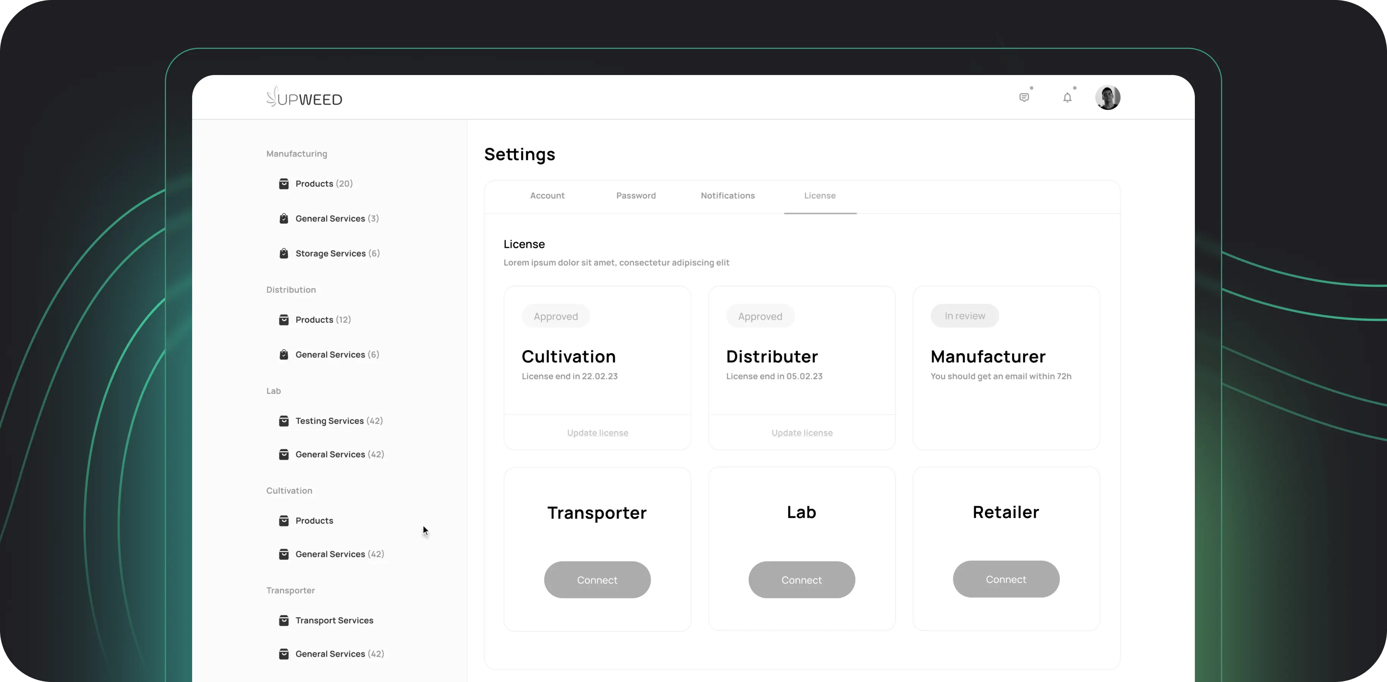Click the Lab card title
This screenshot has width=1387, height=682.
(x=801, y=512)
